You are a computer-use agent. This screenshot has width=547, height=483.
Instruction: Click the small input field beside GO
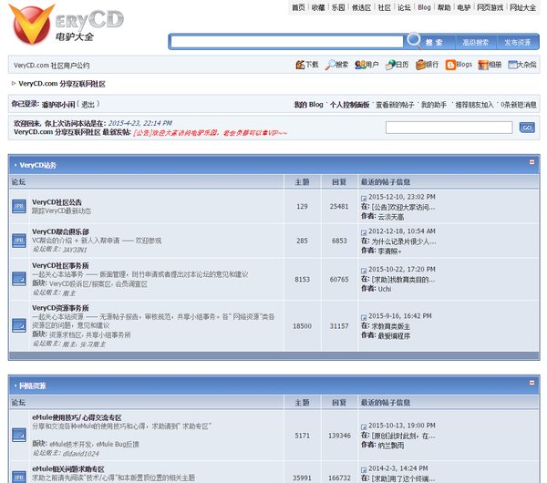point(449,128)
